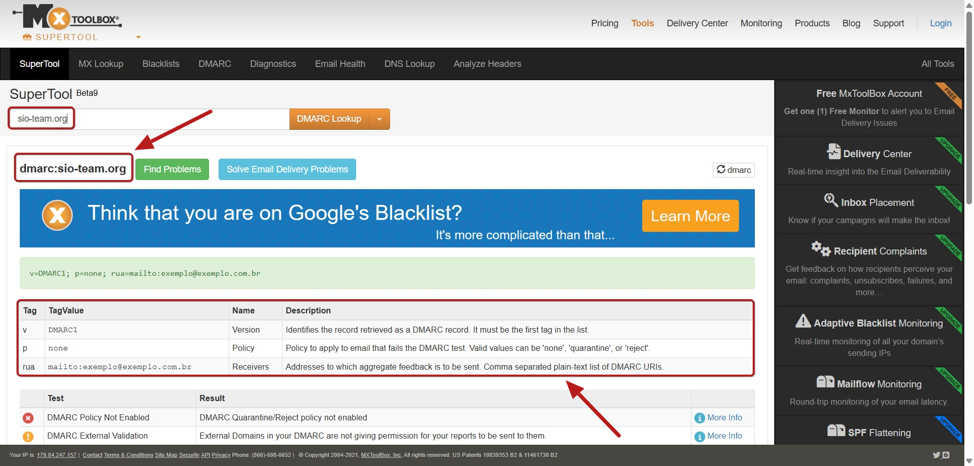Click info icon beside DMARC Policy Not Enabled More Info
The image size is (974, 466).
[x=700, y=418]
